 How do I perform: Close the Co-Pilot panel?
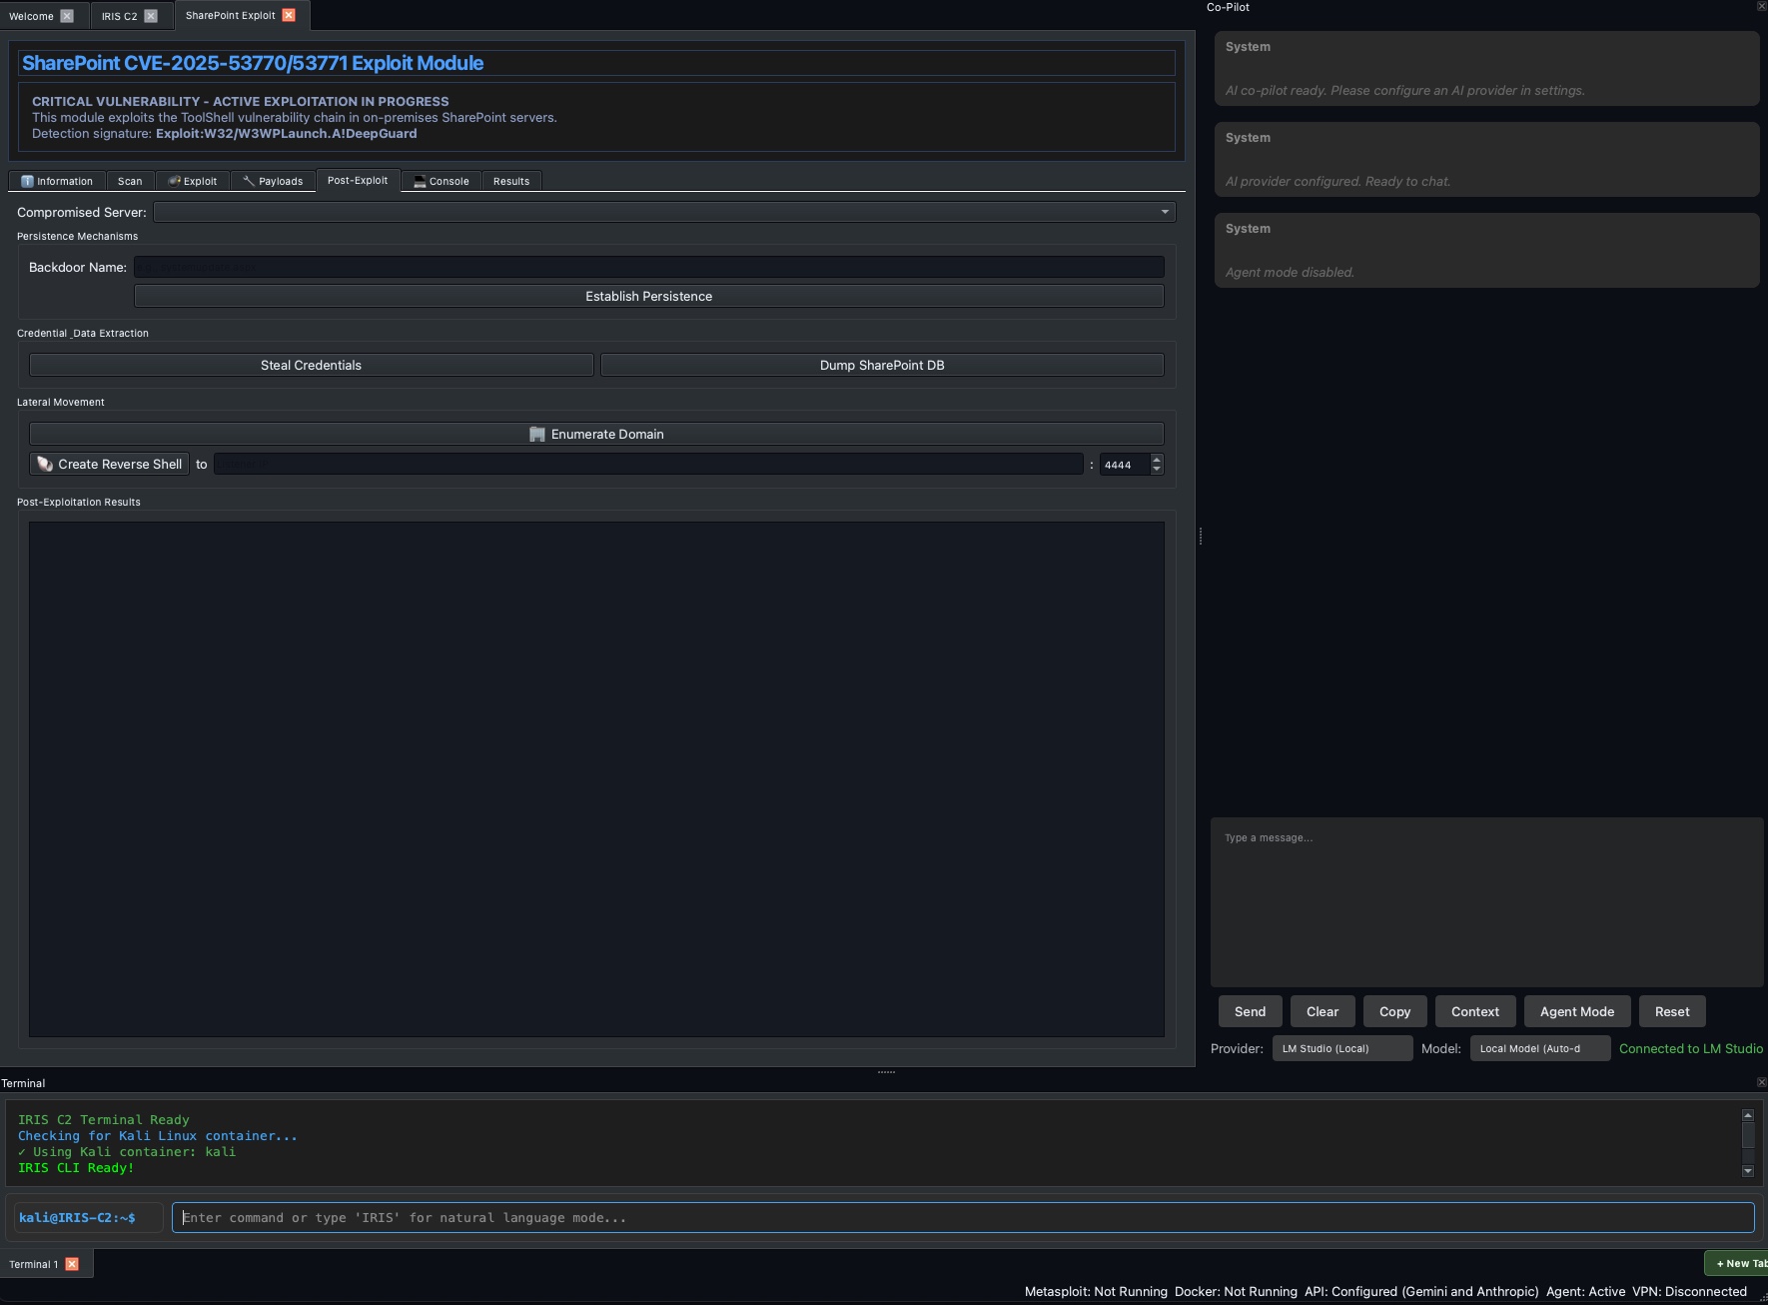1761,6
